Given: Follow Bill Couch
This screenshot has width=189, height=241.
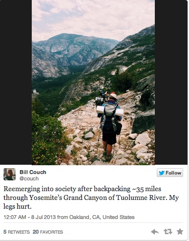Looking at the screenshot, I should [170, 173].
